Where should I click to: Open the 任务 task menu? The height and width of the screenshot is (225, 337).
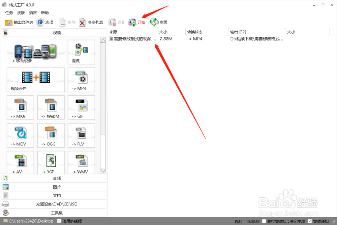pyautogui.click(x=9, y=13)
